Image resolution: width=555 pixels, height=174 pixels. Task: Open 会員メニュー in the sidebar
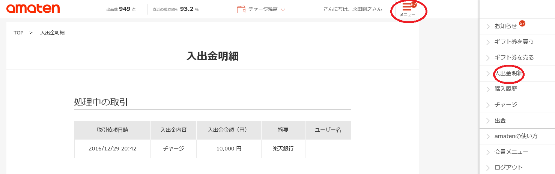click(x=517, y=152)
